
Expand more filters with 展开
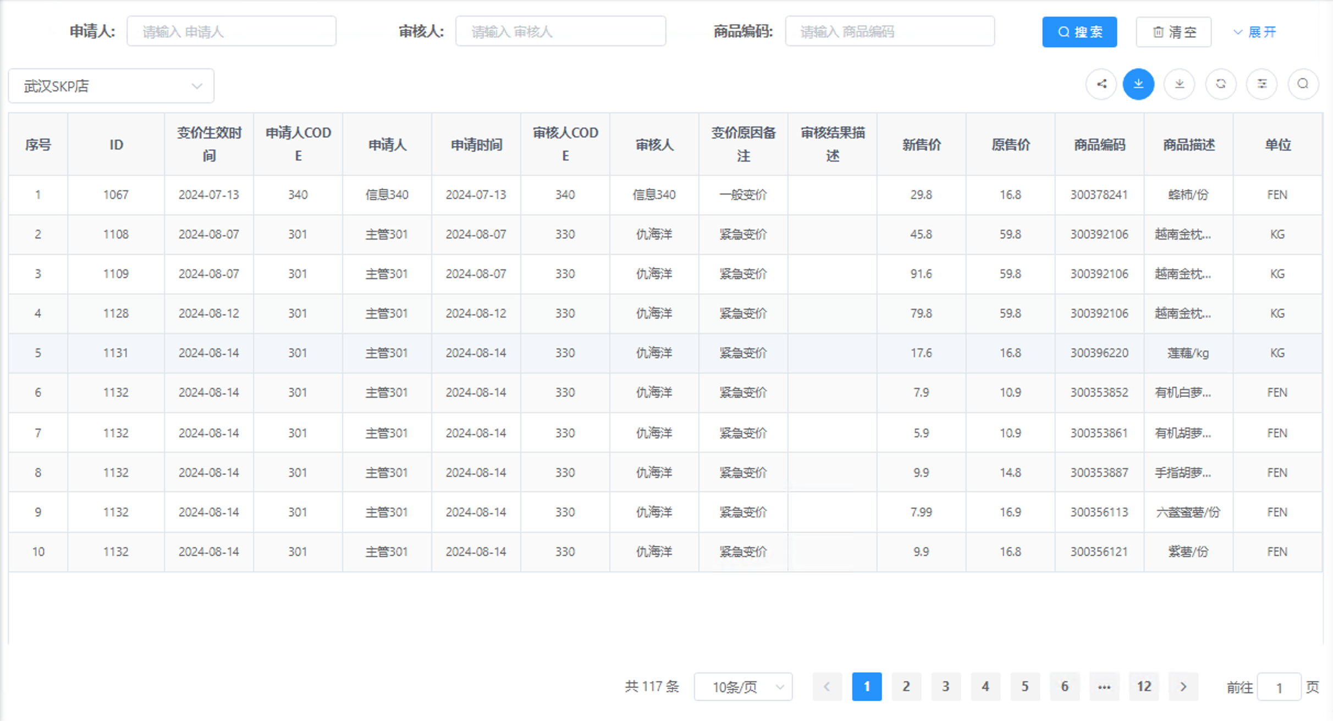pyautogui.click(x=1254, y=32)
